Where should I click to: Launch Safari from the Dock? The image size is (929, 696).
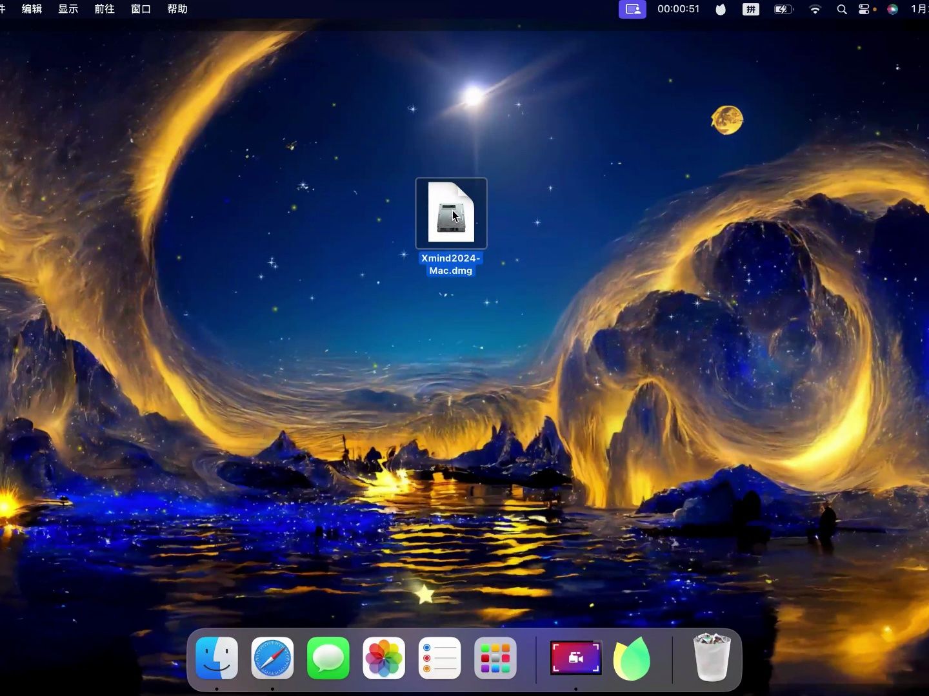(272, 659)
